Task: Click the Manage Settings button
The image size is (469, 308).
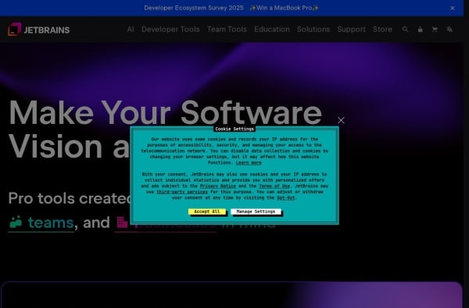Action: [256, 211]
